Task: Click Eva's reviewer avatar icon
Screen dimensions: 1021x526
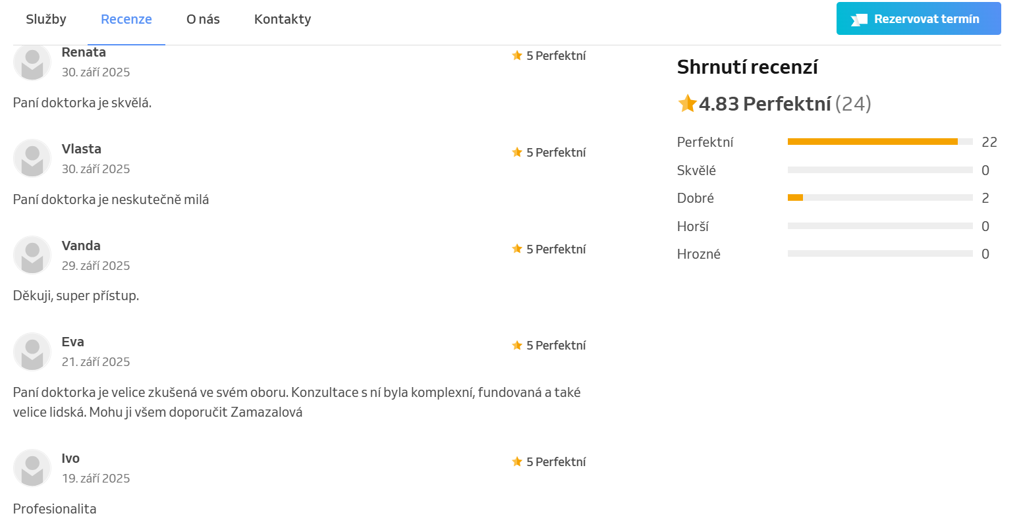Action: click(x=32, y=352)
